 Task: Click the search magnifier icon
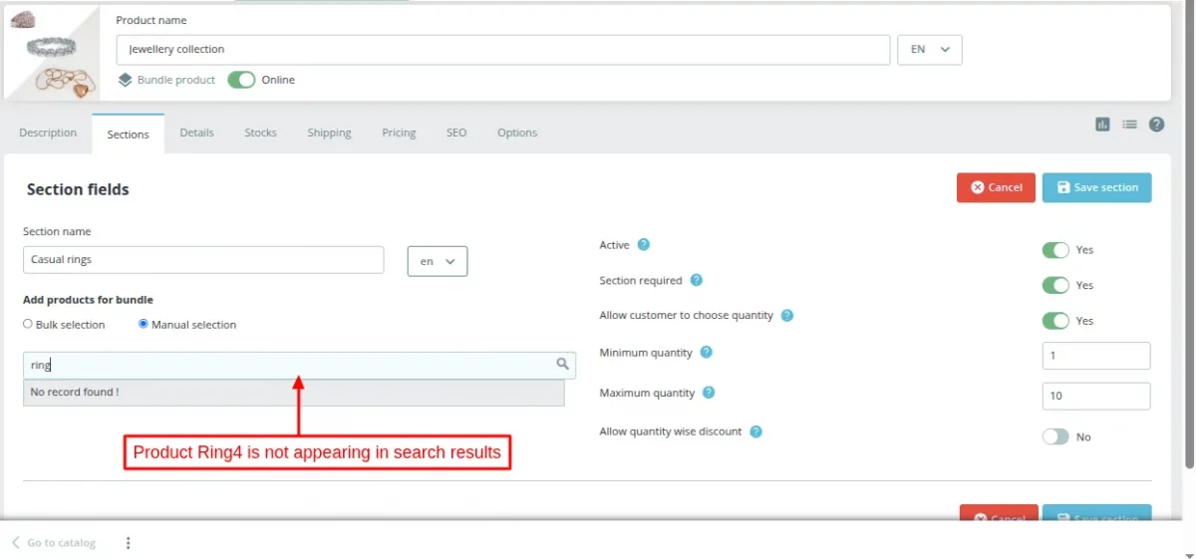pyautogui.click(x=562, y=365)
